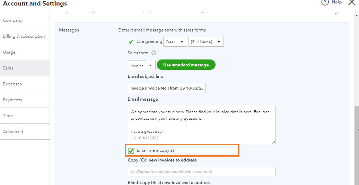This screenshot has width=359, height=185.
Task: Click the Cc new invoices address field
Action: click(202, 172)
